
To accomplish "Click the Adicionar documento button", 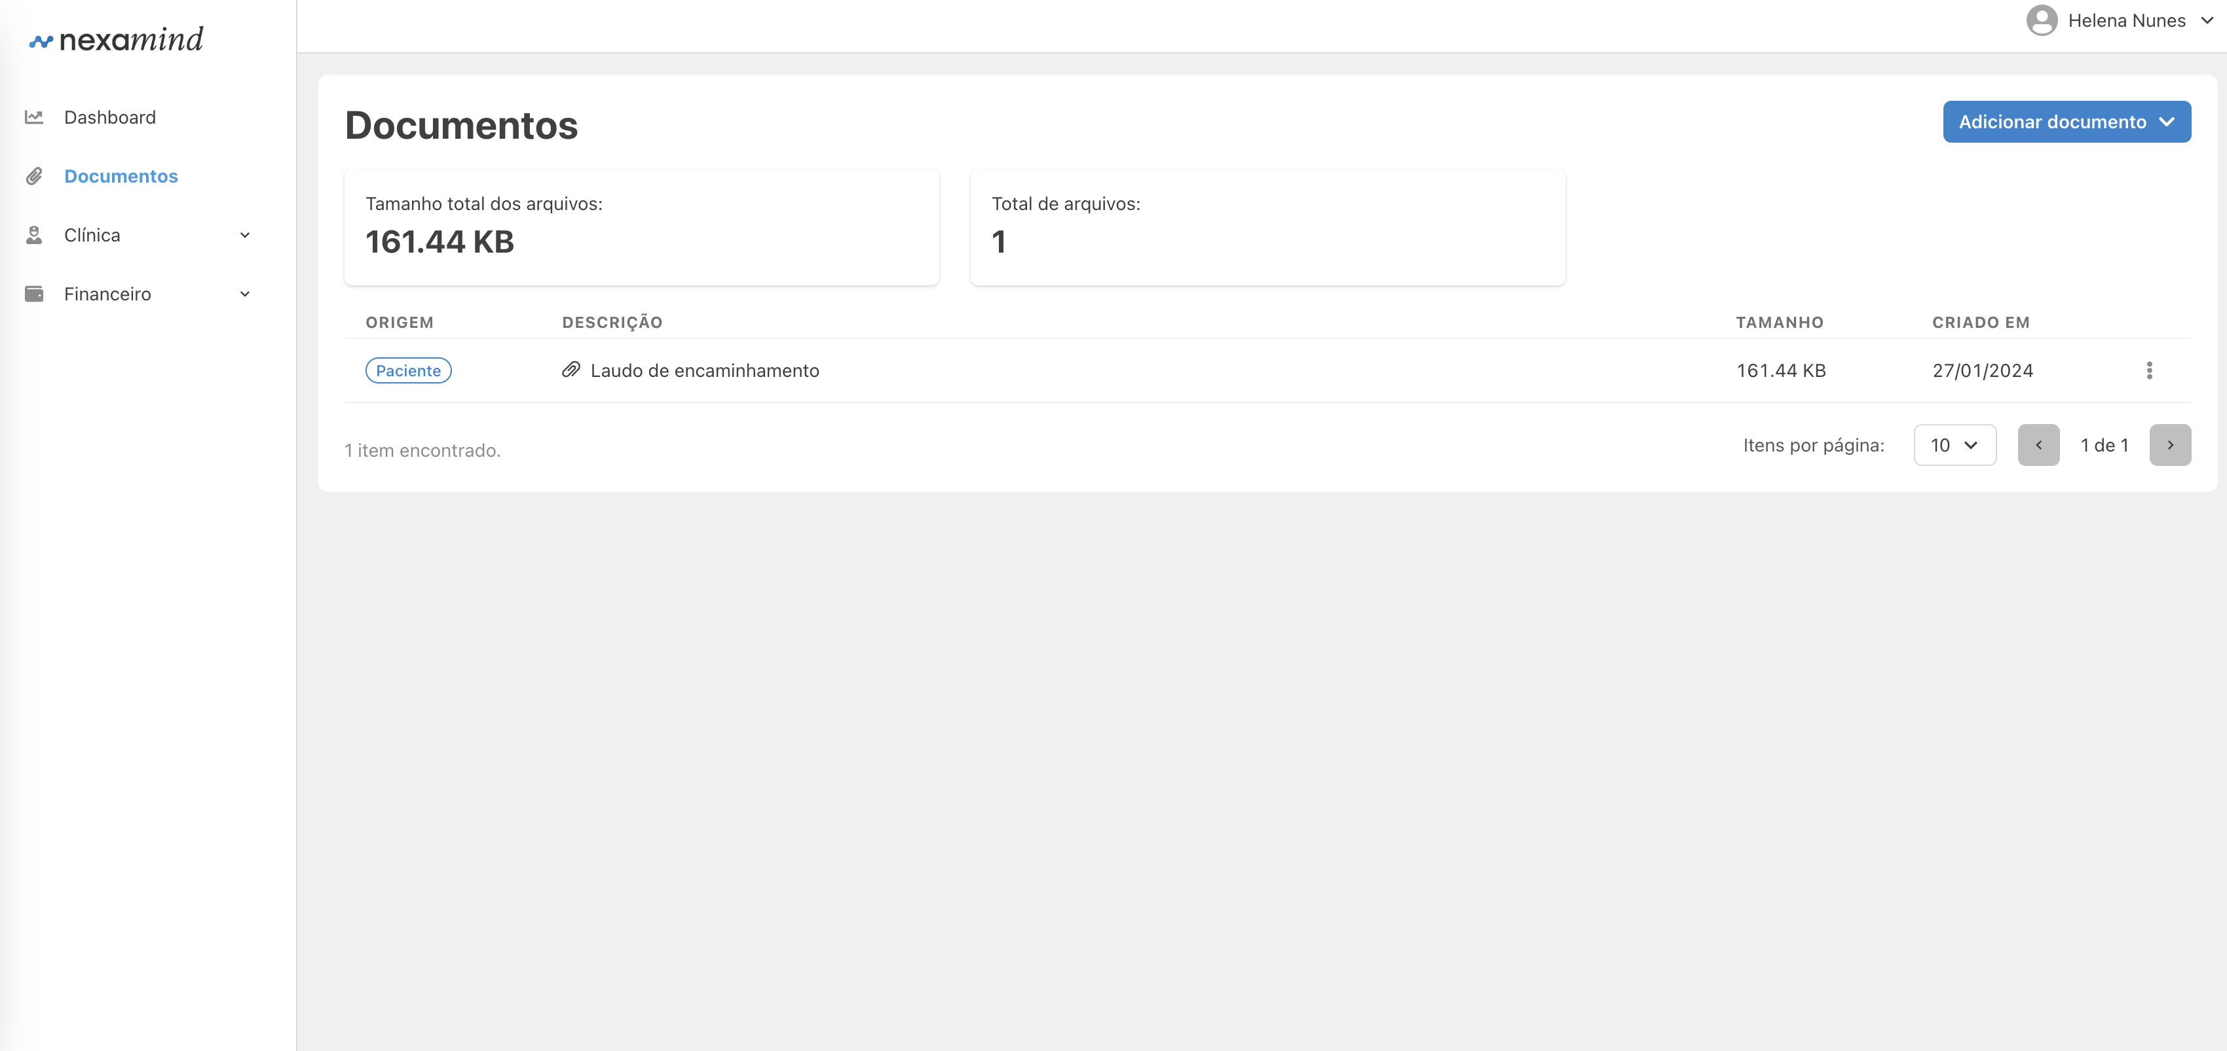I will coord(2067,122).
